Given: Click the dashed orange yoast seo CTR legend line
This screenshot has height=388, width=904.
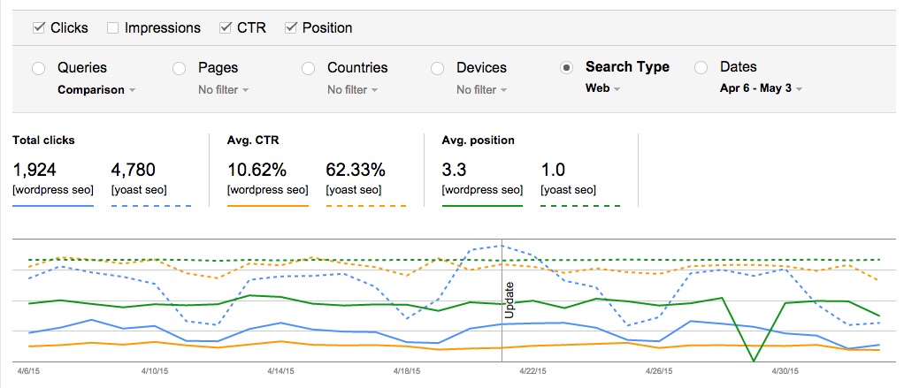Looking at the screenshot, I should 366,206.
